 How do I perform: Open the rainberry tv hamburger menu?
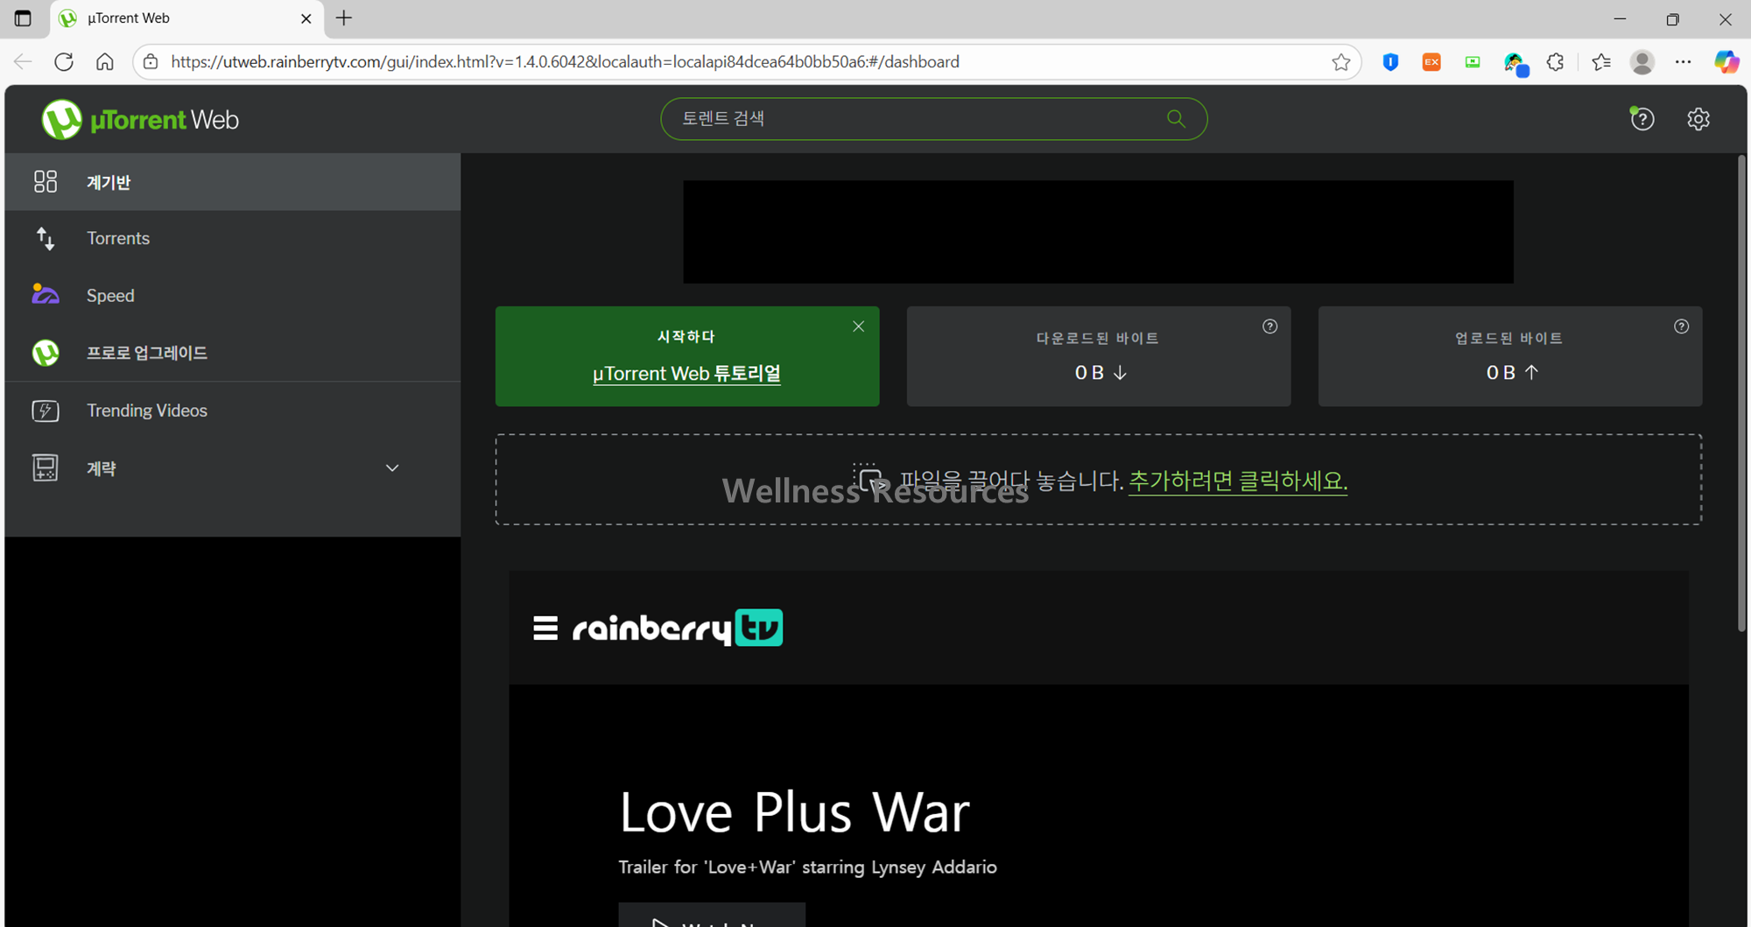pos(545,629)
